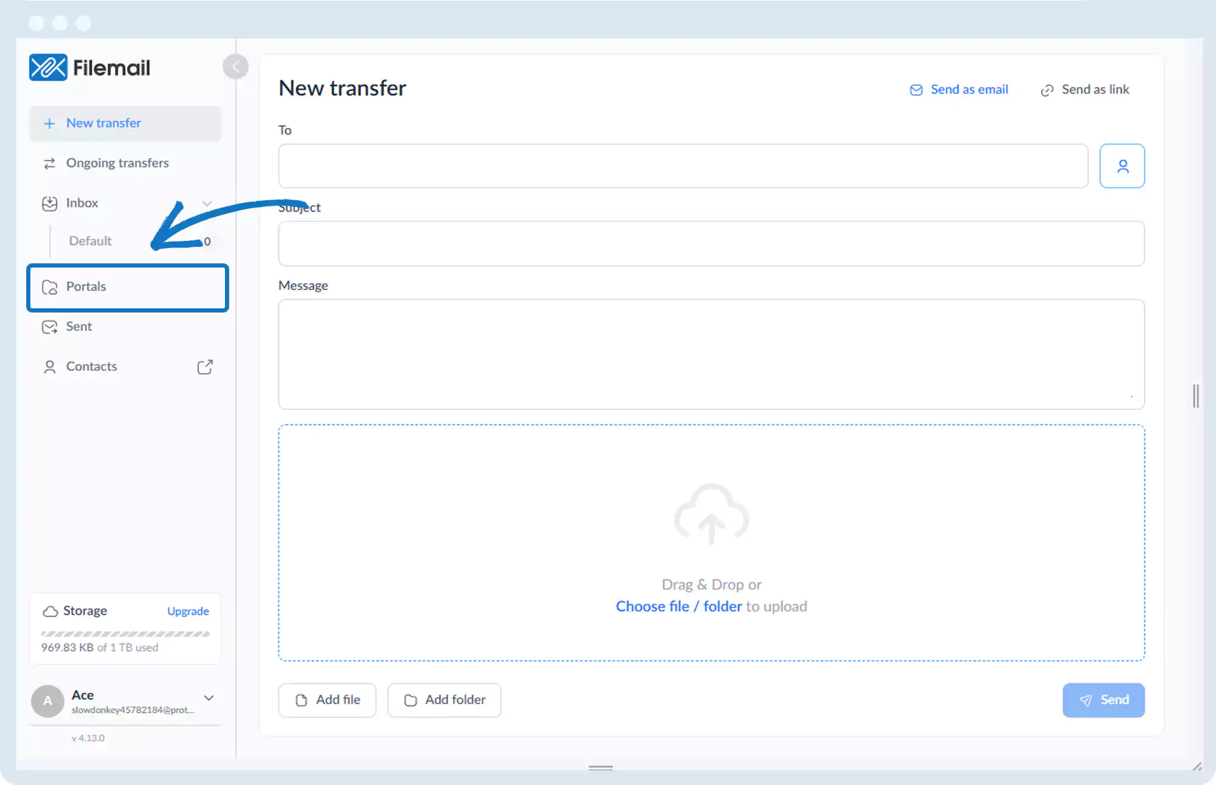Click the Storage cloud icon
Viewport: 1216px width, 785px height.
pos(50,611)
